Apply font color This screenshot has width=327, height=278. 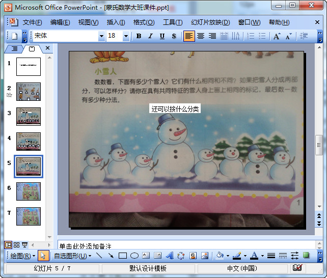pos(254,256)
